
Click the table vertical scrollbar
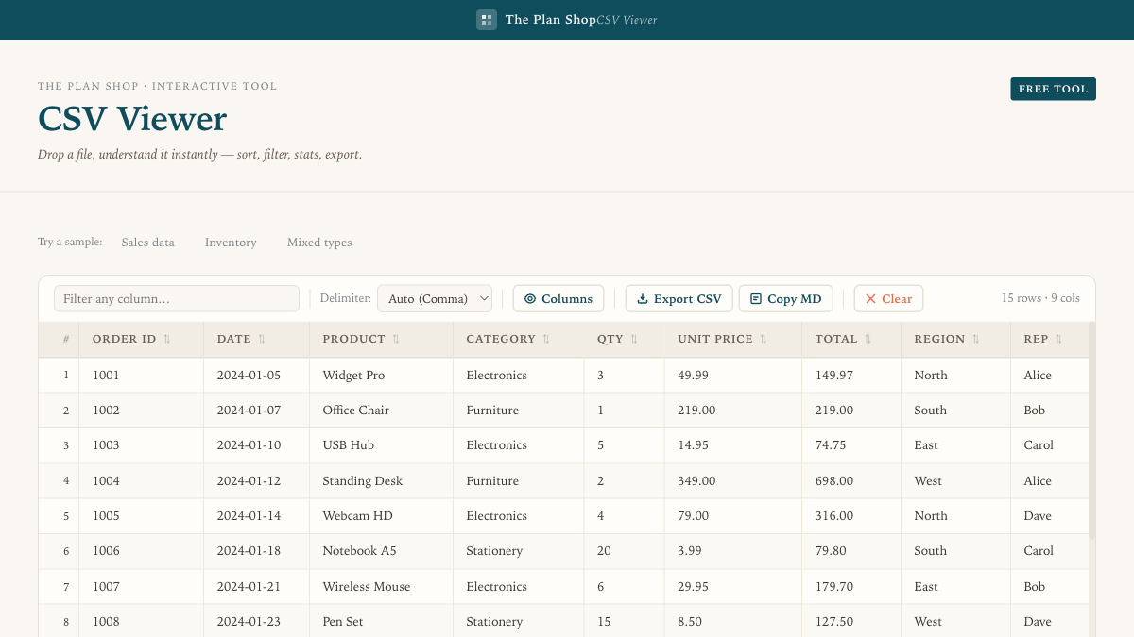click(x=1091, y=429)
